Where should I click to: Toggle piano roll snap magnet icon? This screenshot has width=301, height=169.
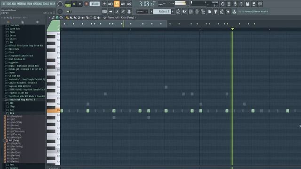click(x=57, y=18)
